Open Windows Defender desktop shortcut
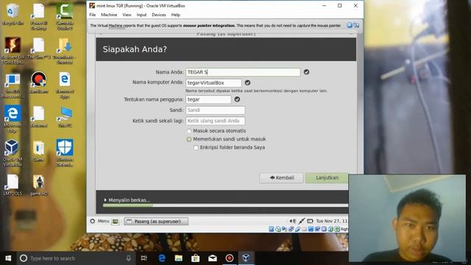This screenshot has width=471, height=265. click(x=65, y=152)
